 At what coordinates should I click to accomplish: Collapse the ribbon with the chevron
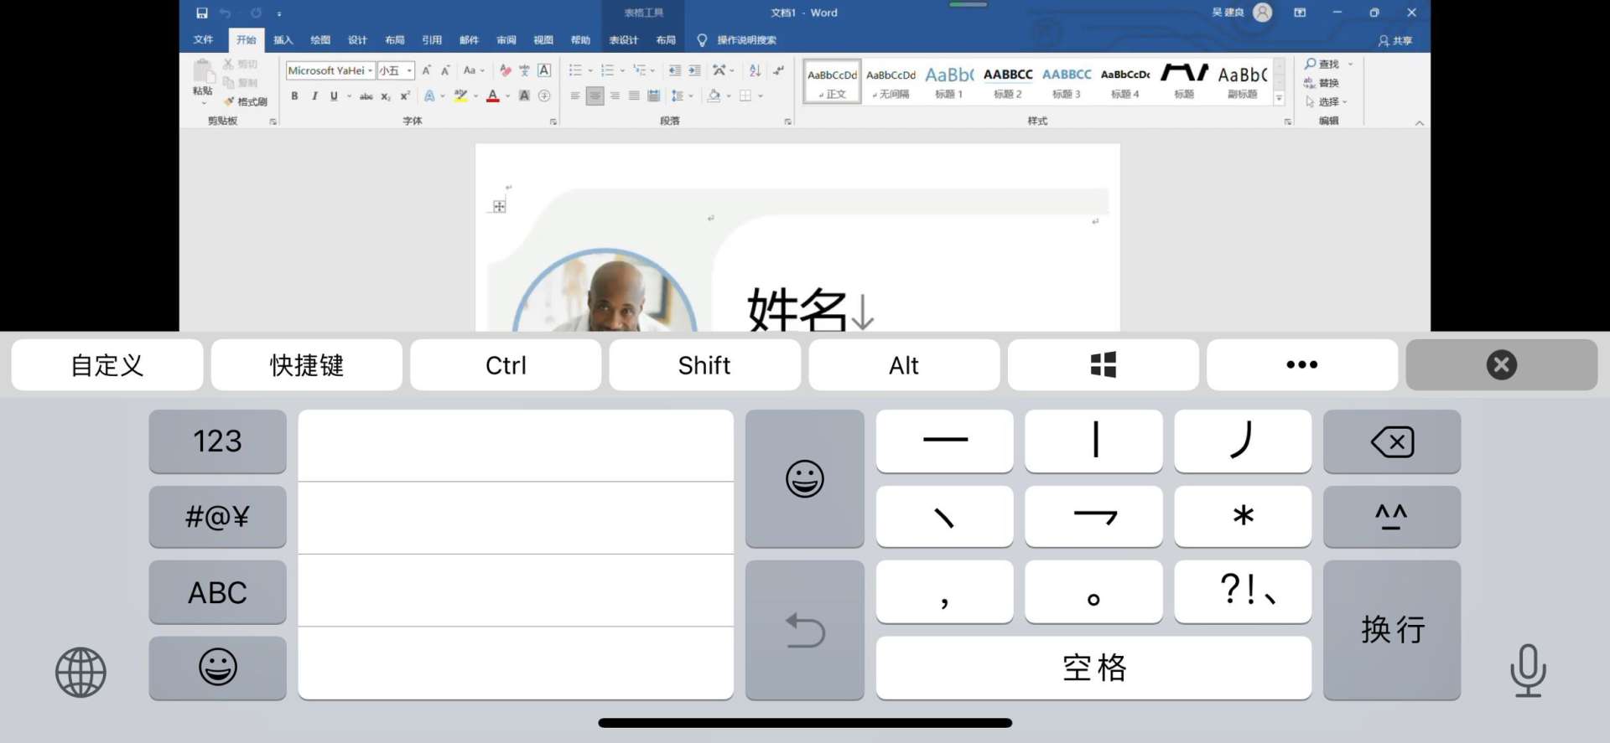pos(1419,122)
